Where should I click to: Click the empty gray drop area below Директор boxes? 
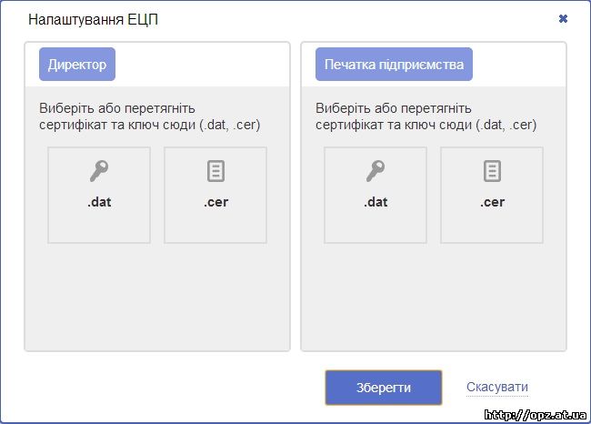tap(157, 297)
